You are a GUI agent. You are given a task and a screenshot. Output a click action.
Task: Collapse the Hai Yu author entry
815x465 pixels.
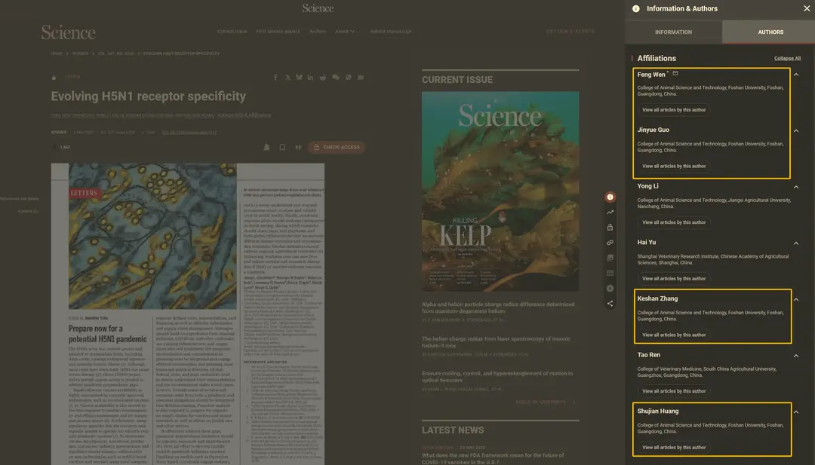click(796, 243)
